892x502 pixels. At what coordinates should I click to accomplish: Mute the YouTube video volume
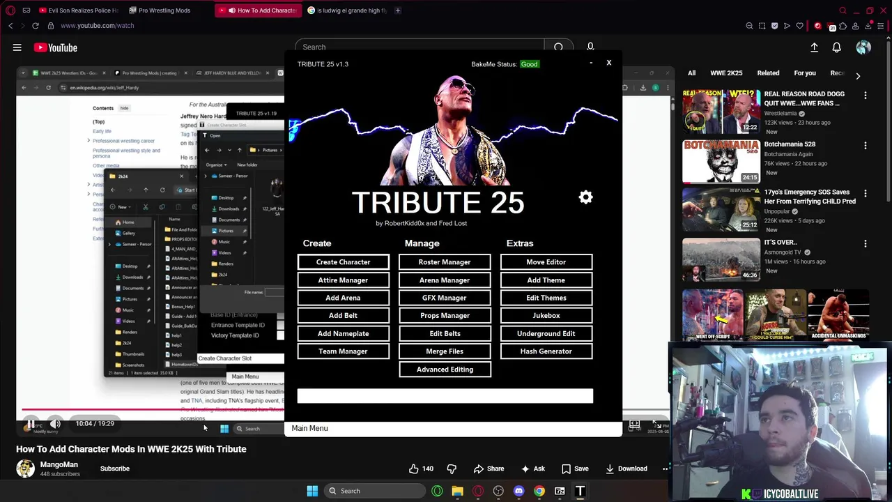pos(55,424)
